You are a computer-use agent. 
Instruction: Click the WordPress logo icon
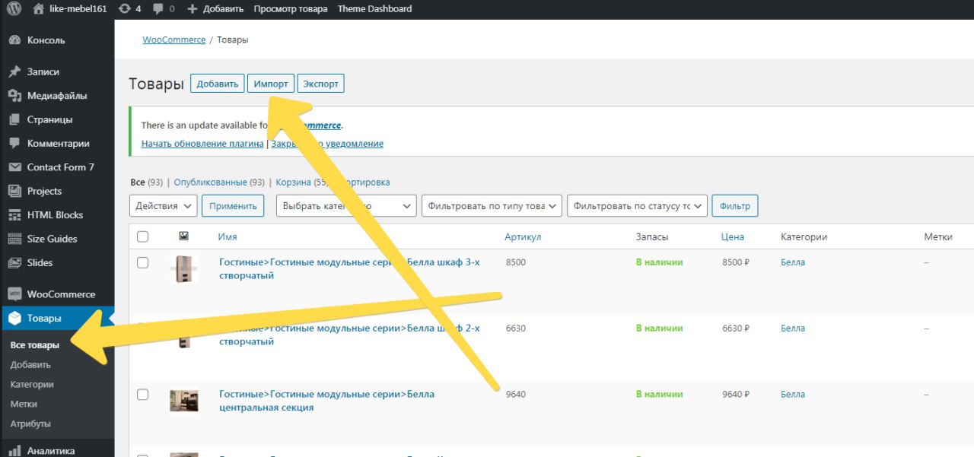pyautogui.click(x=14, y=9)
